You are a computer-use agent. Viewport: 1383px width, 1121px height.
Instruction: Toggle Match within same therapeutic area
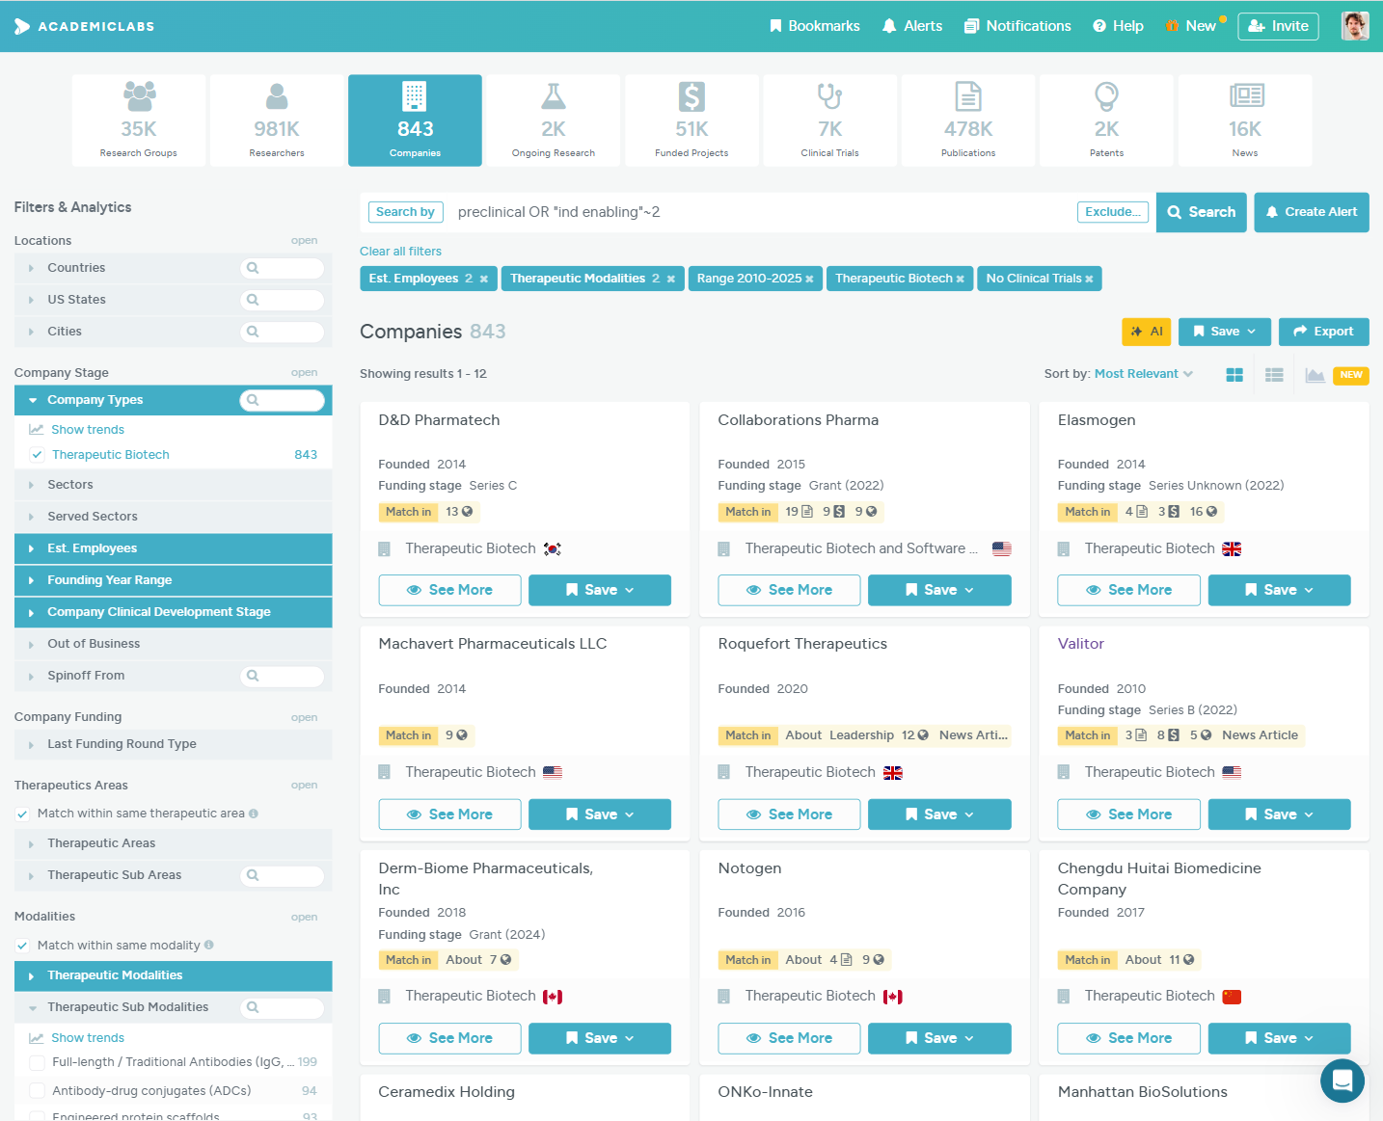point(22,814)
